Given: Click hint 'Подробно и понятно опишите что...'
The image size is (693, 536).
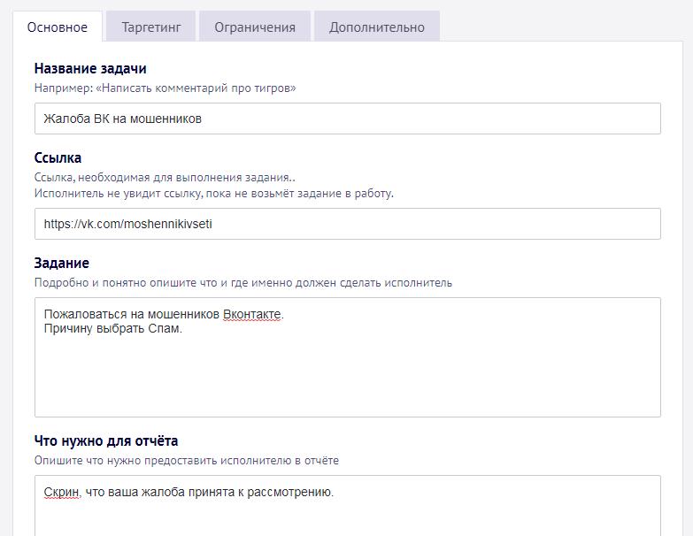Looking at the screenshot, I should [x=243, y=282].
